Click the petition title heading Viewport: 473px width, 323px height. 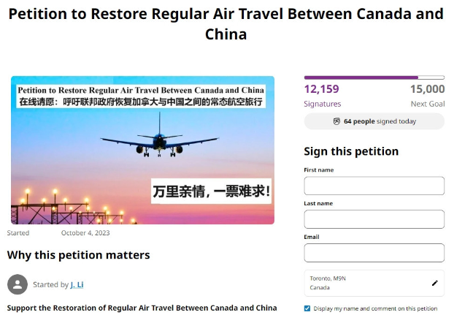click(226, 24)
